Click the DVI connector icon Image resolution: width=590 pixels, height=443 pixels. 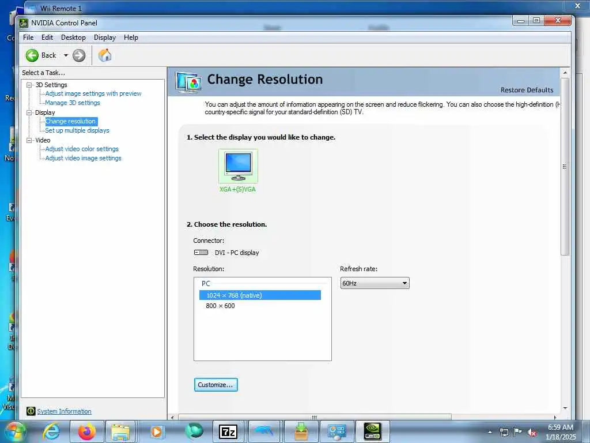coord(201,253)
